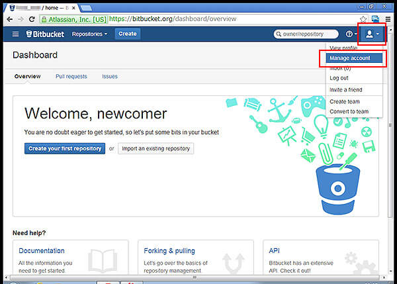Switch to the Pull requests tab
The width and height of the screenshot is (397, 284).
(71, 76)
